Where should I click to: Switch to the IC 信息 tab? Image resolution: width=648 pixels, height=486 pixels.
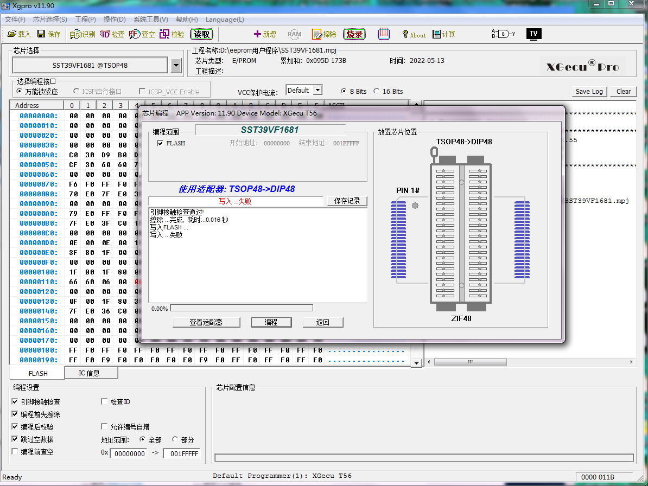click(x=89, y=373)
